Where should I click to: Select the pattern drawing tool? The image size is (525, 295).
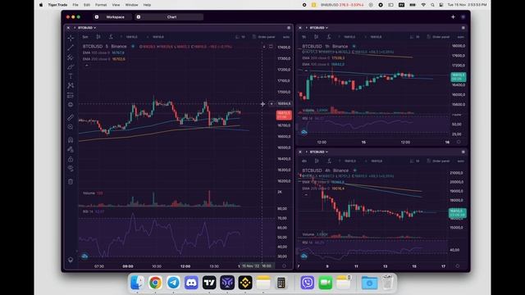point(71,86)
